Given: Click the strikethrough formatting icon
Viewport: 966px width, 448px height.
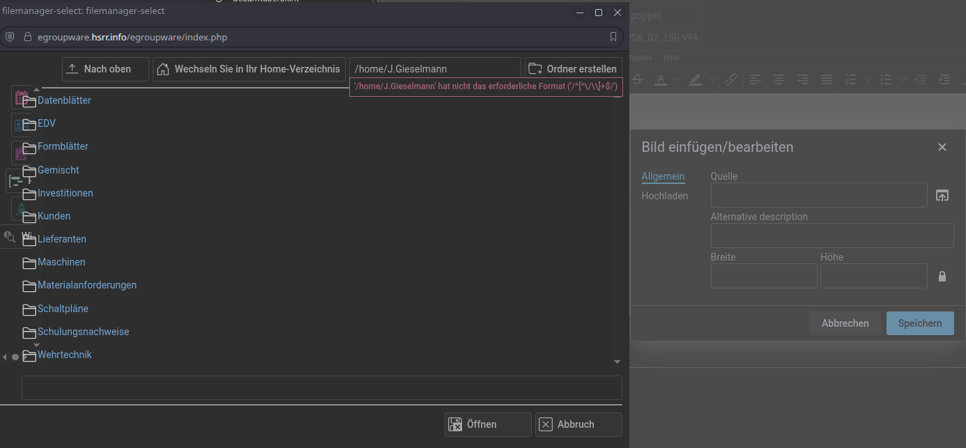Looking at the screenshot, I should tap(636, 79).
